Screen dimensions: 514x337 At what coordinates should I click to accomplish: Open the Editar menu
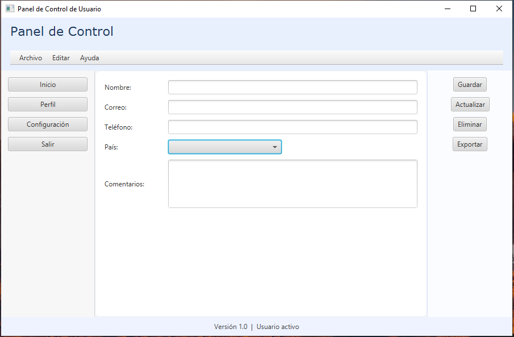61,58
